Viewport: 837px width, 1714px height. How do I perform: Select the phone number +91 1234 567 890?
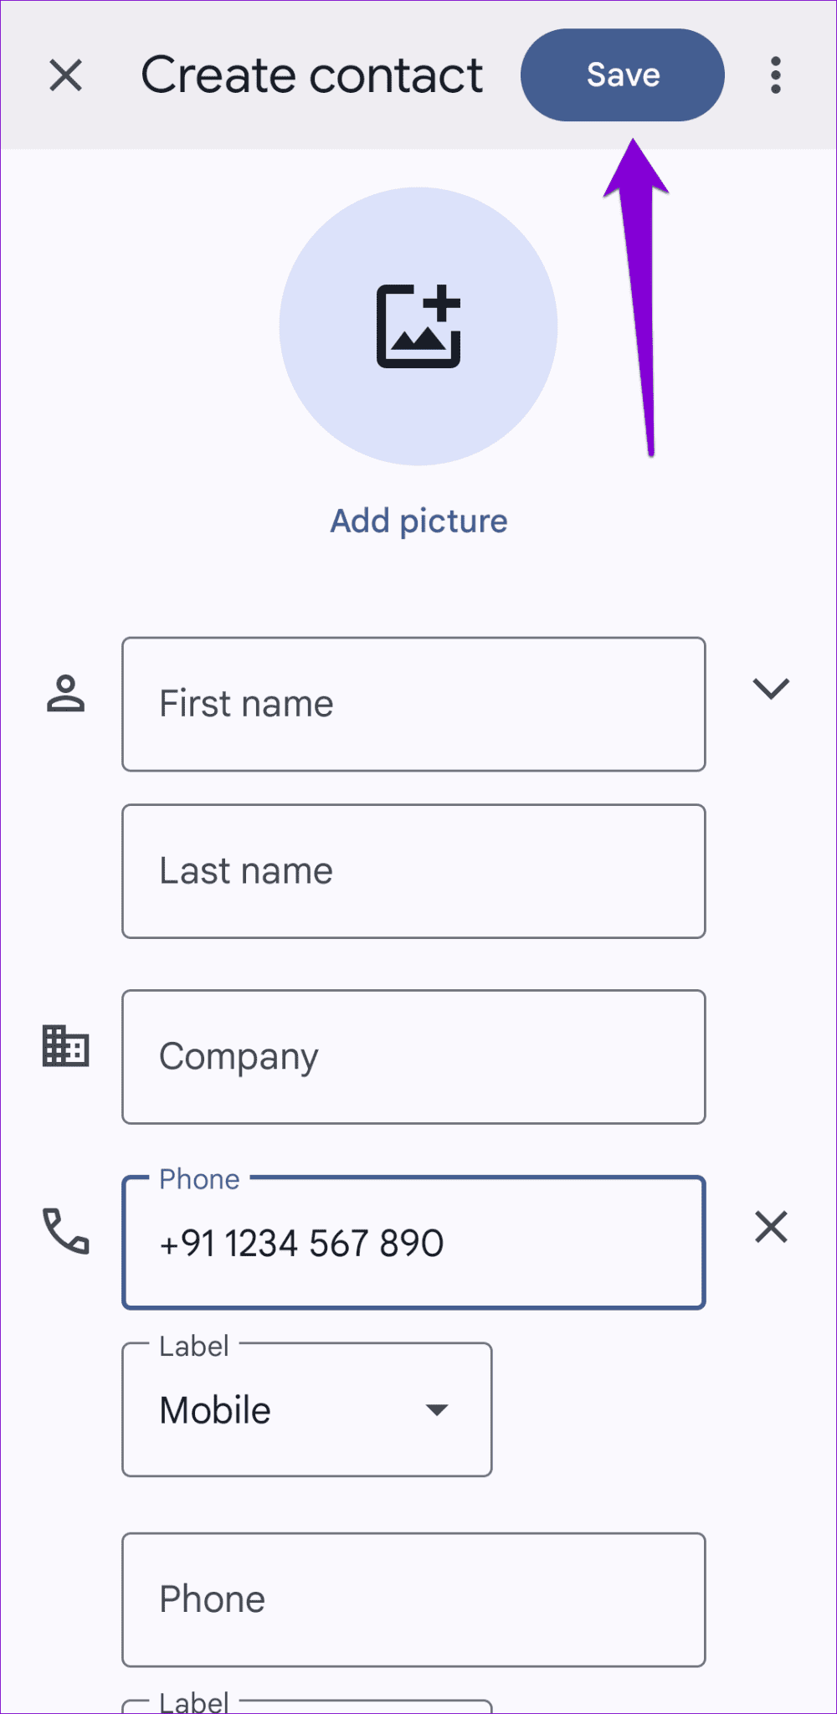pos(413,1243)
